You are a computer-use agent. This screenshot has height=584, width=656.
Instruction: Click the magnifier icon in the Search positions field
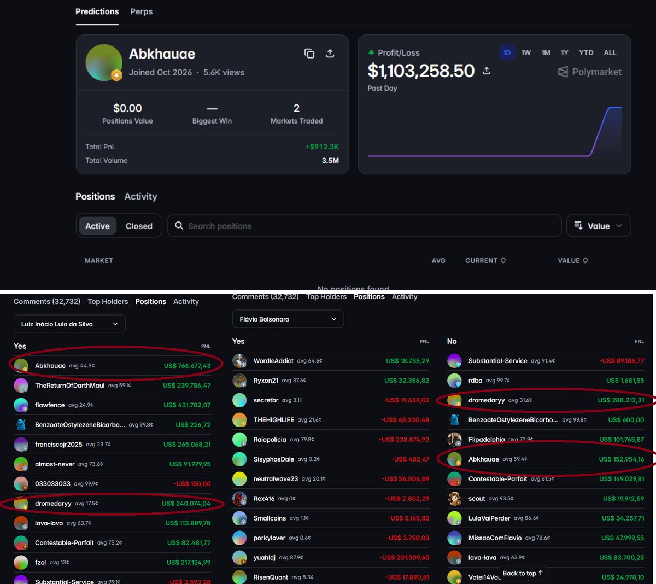[x=179, y=226]
